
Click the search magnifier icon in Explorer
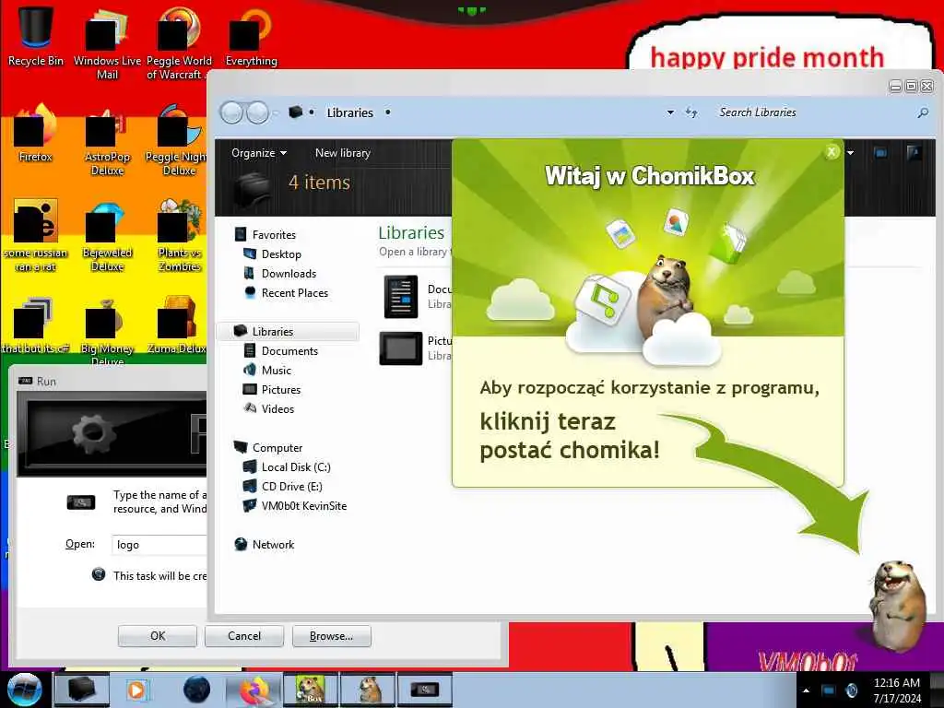[x=922, y=112]
